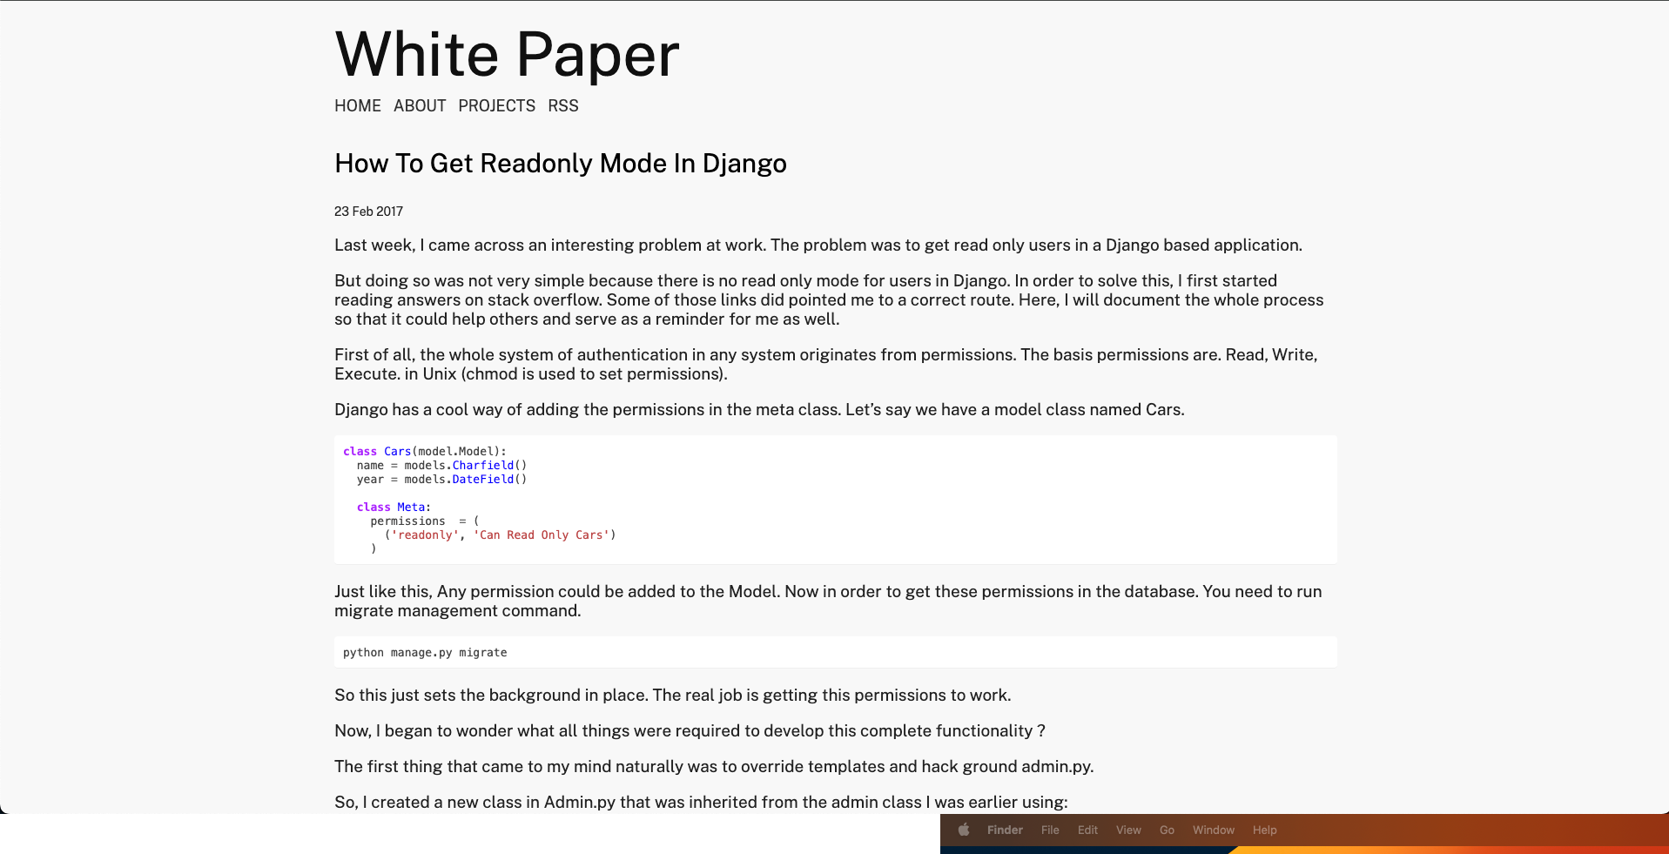Open the Edit menu in menu bar
This screenshot has width=1669, height=854.
click(1087, 830)
